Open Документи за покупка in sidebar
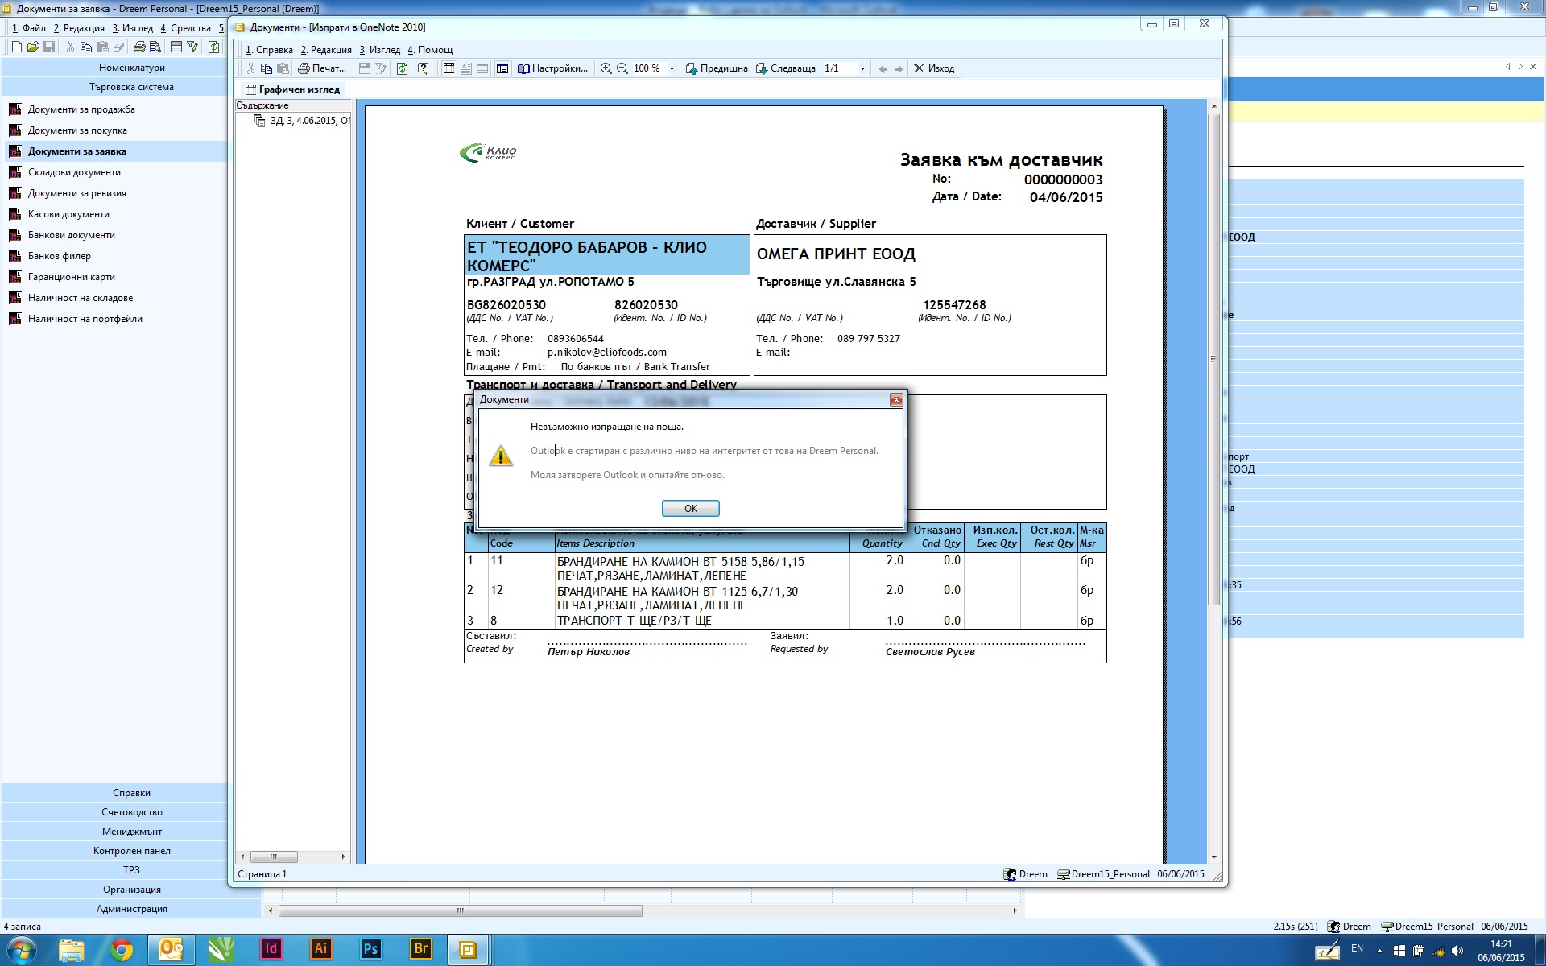The height and width of the screenshot is (966, 1546). (77, 130)
